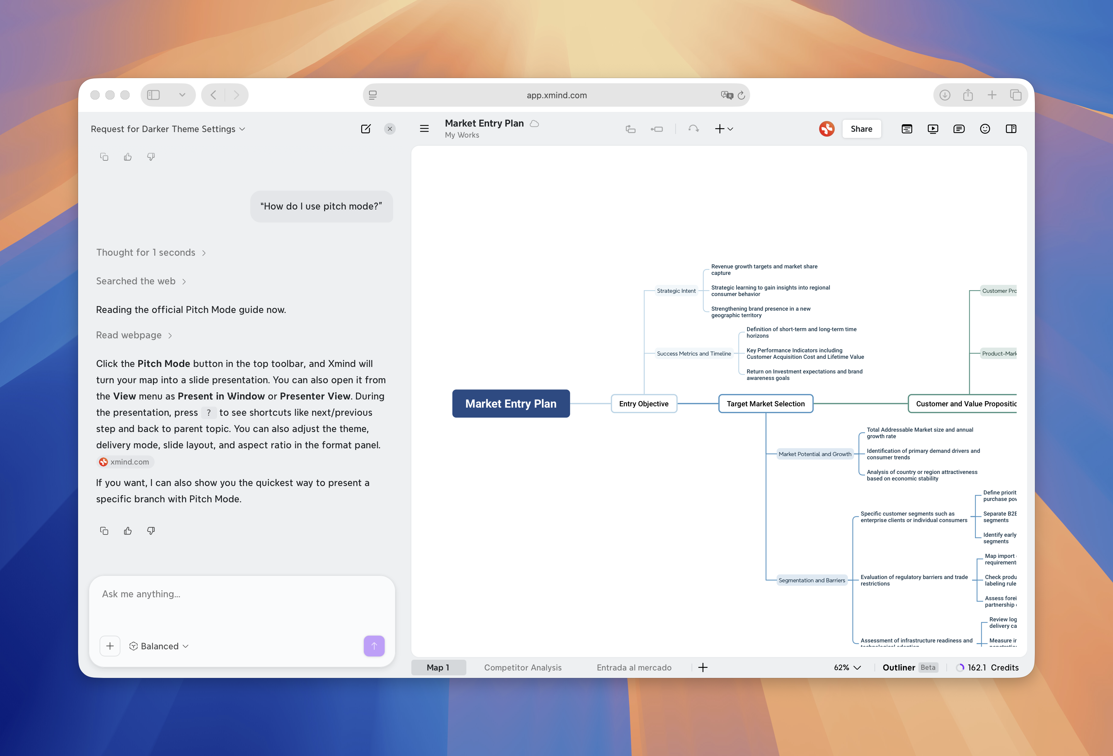Send message with the purple arrow button
The image size is (1113, 756).
(x=374, y=646)
